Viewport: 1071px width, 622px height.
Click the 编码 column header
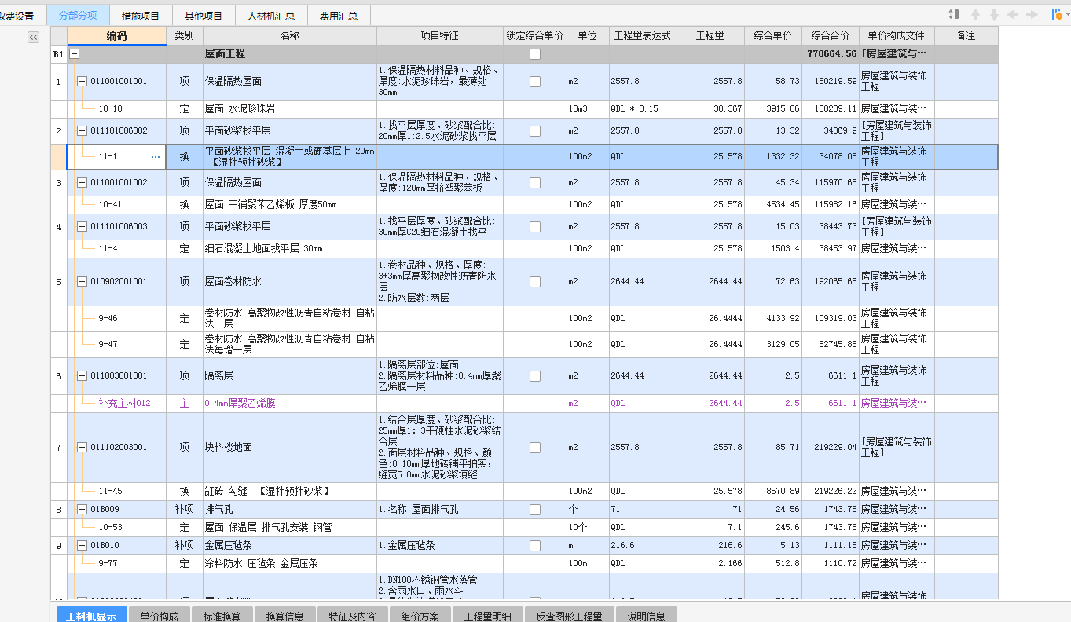(x=116, y=36)
